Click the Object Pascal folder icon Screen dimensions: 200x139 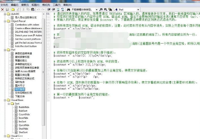coord(9,21)
